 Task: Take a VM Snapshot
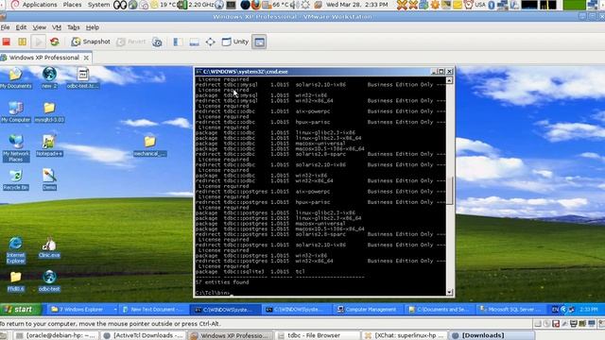click(91, 42)
